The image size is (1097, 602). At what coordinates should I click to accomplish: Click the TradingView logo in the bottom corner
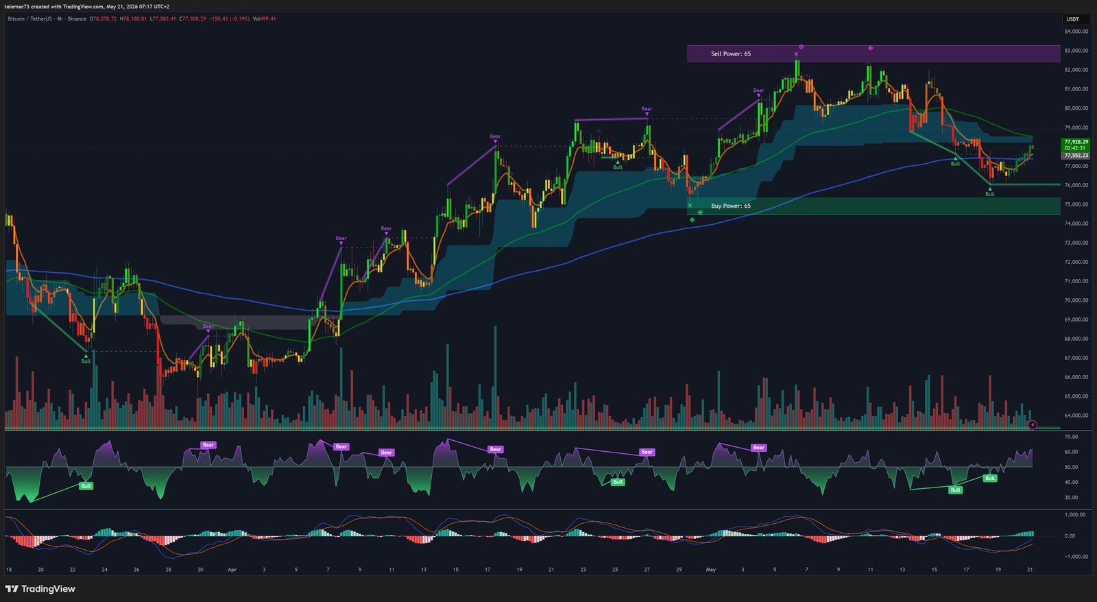40,589
